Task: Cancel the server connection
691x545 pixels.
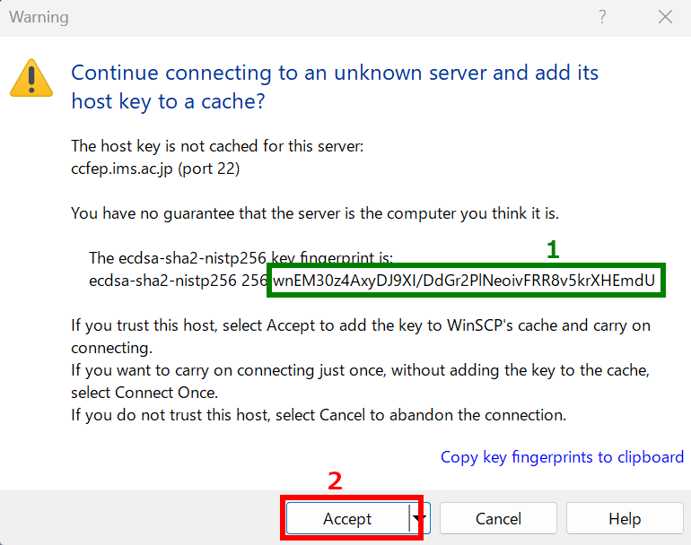Action: 498,518
